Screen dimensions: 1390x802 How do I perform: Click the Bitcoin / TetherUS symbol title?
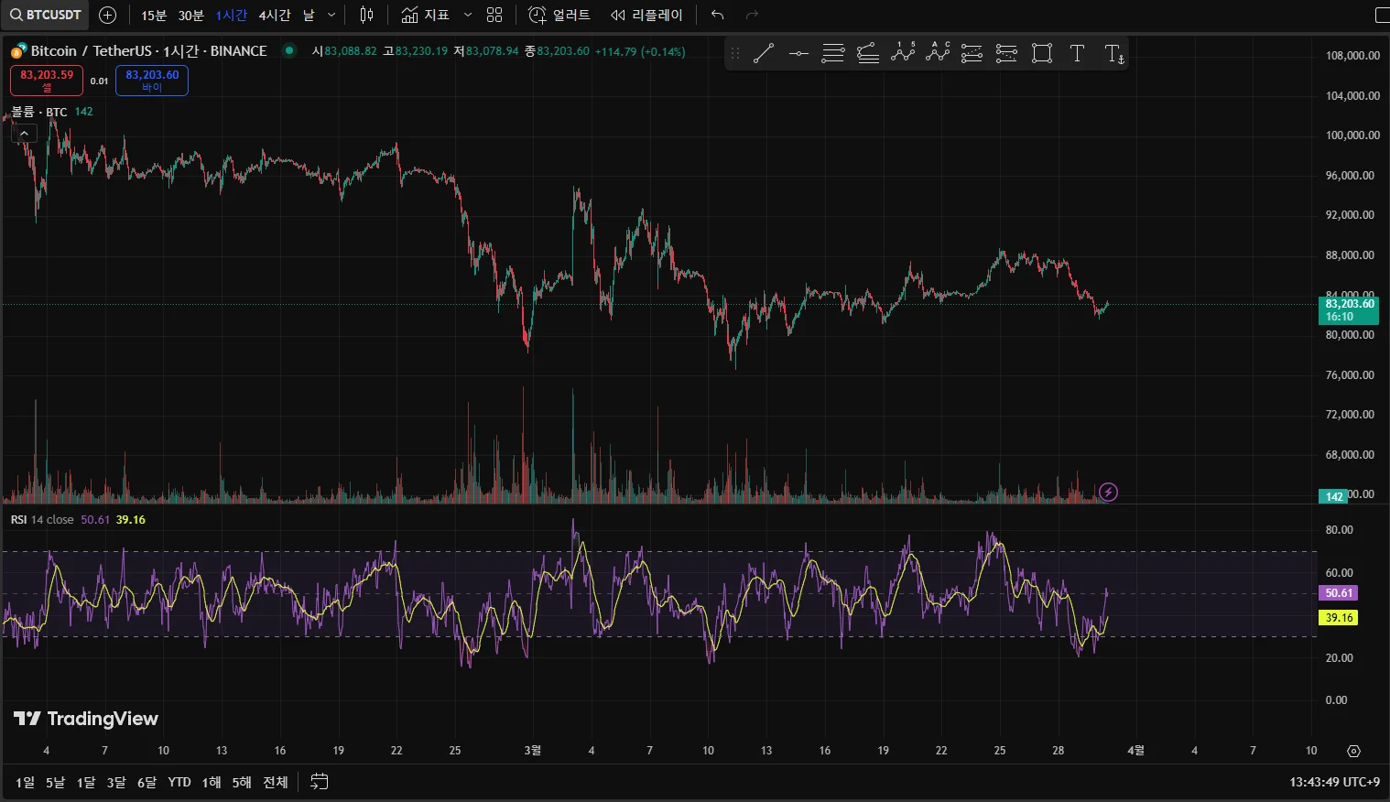pos(149,51)
